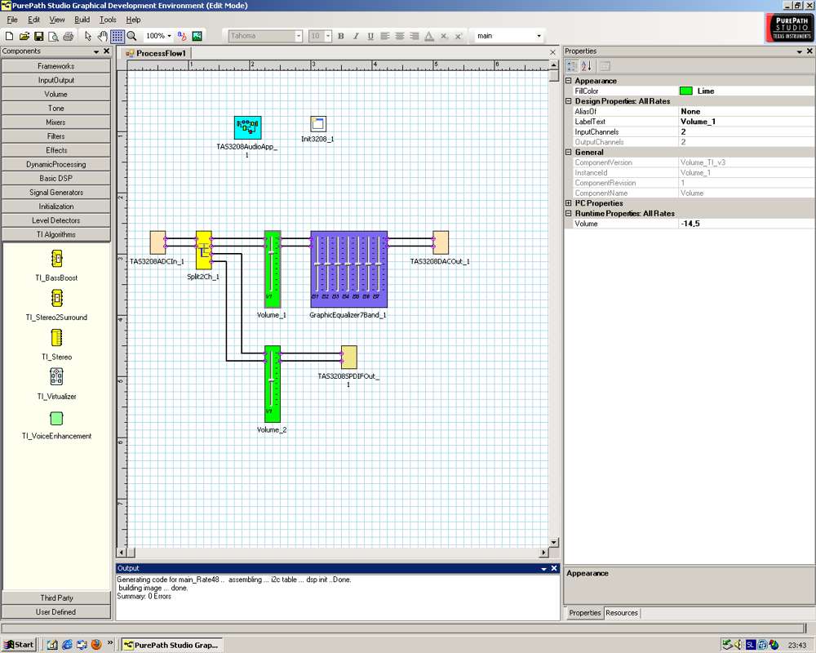This screenshot has height=653, width=816.
Task: Open the View menu
Action: coord(57,20)
